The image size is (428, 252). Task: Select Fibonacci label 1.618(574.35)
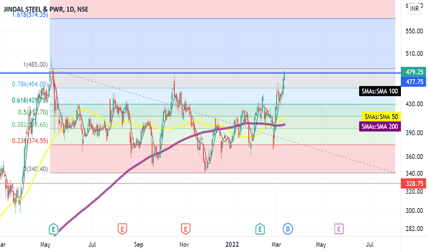pyautogui.click(x=30, y=15)
